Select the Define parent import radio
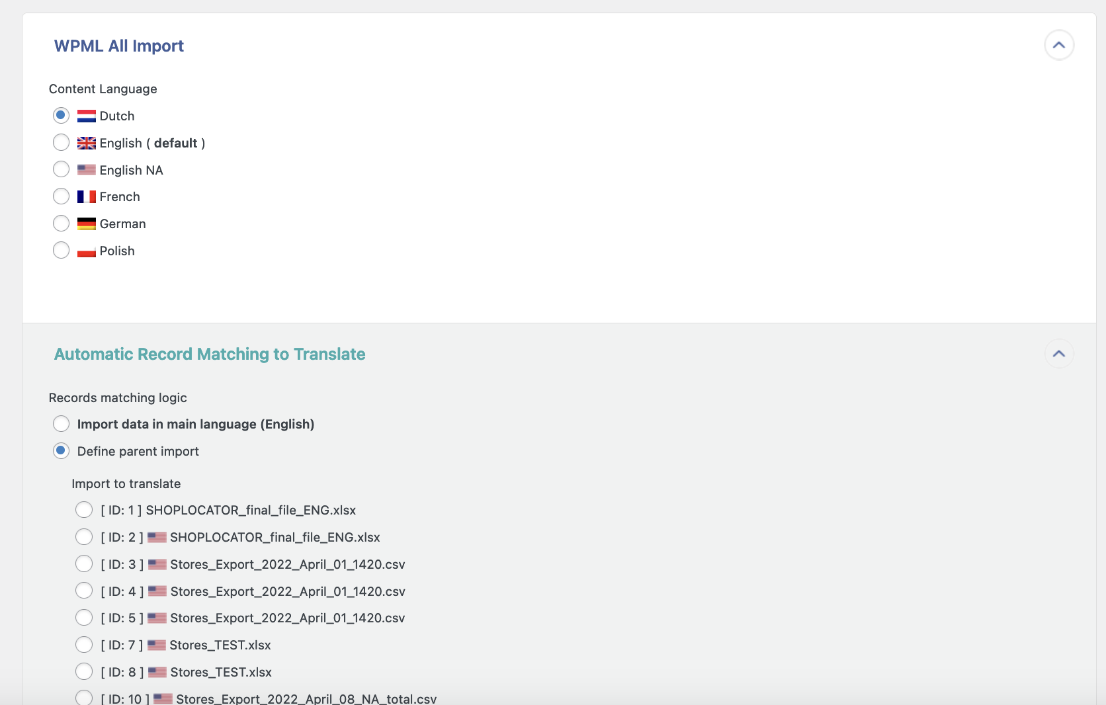Screen dimensions: 1106x705 pos(61,451)
